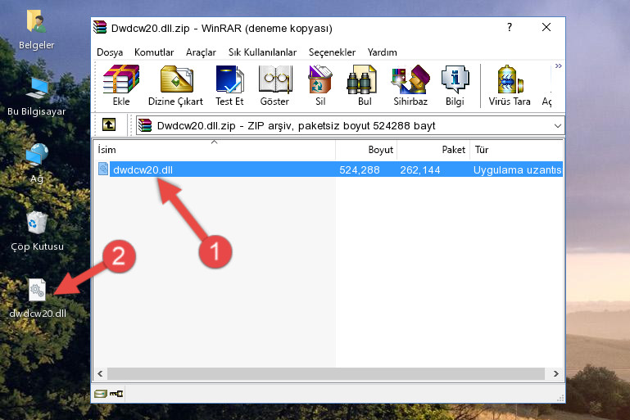Click the Göster view icon
630x420 pixels.
coord(274,85)
